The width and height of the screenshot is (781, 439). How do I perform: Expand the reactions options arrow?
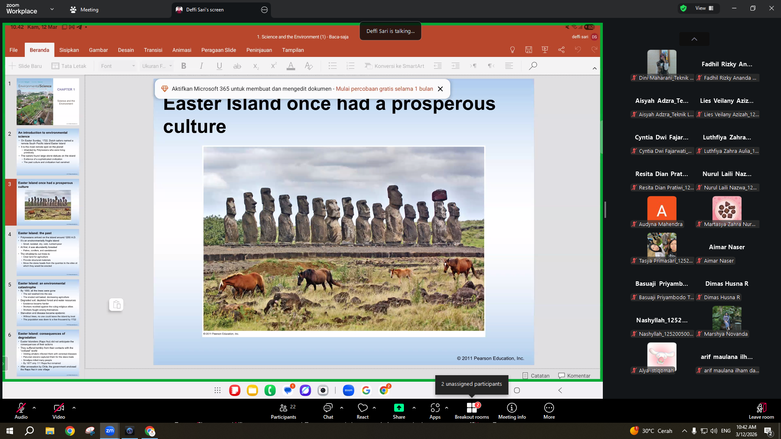click(x=374, y=407)
